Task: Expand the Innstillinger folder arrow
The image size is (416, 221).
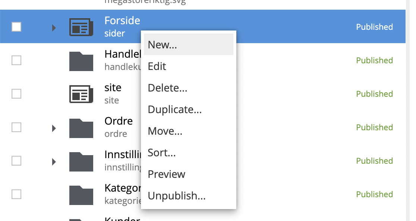Action: [54, 161]
